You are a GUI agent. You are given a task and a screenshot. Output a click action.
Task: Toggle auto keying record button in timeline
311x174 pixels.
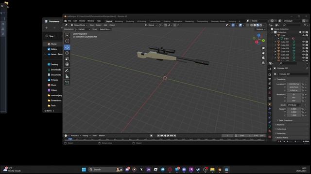[151, 135]
